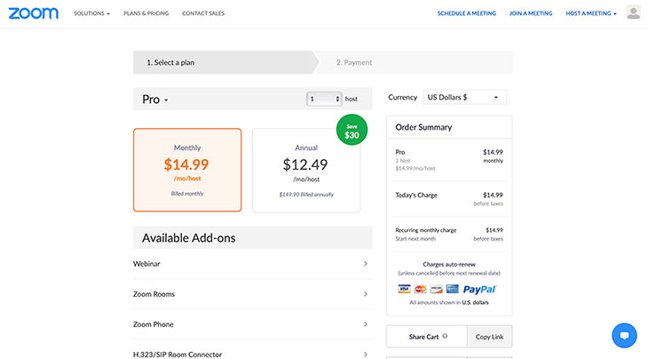Select the Annual billing plan
This screenshot has width=648, height=359.
(x=306, y=170)
